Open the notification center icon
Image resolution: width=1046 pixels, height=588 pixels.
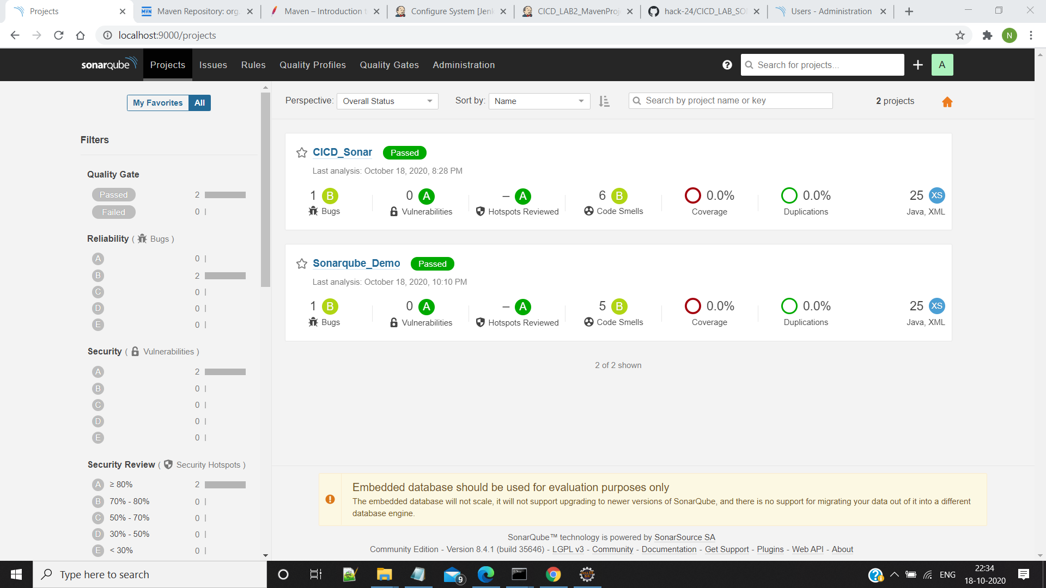[x=1024, y=574]
